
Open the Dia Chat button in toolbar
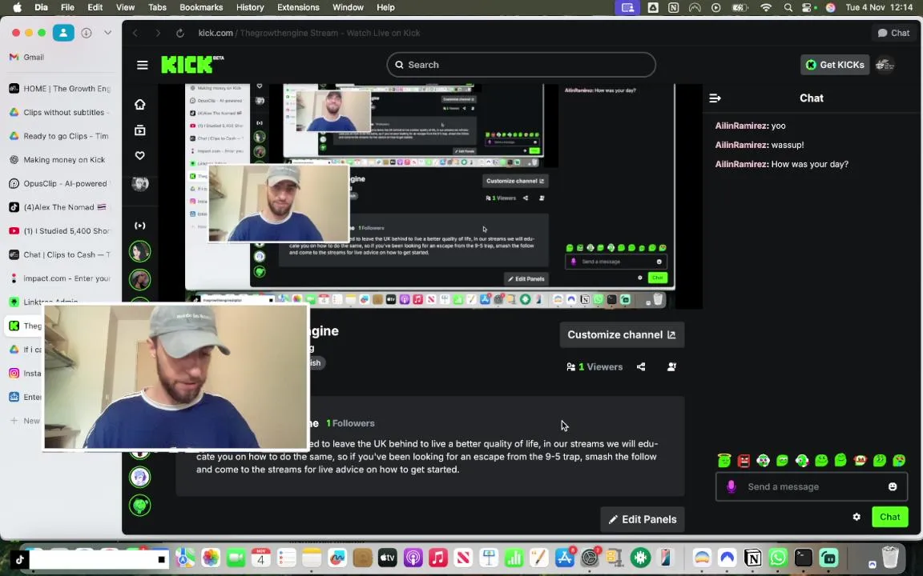point(893,33)
